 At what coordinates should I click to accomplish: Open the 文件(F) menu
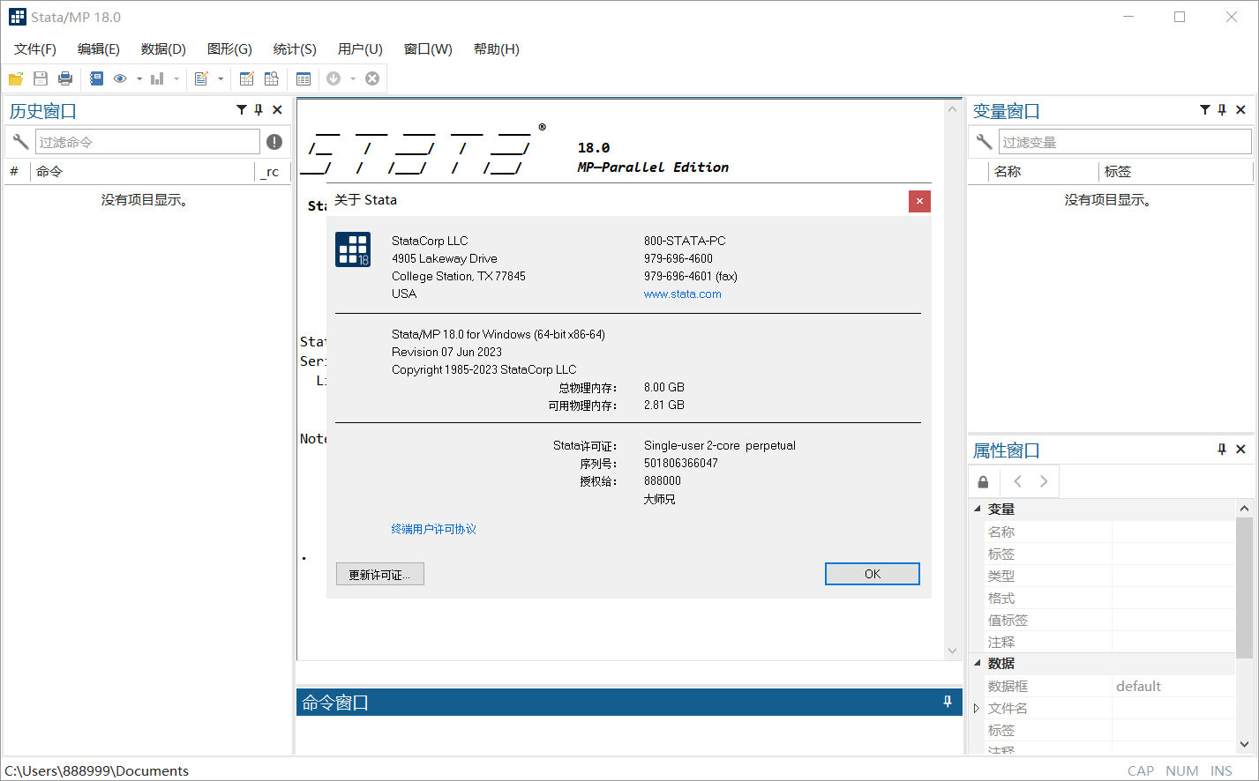(x=35, y=49)
